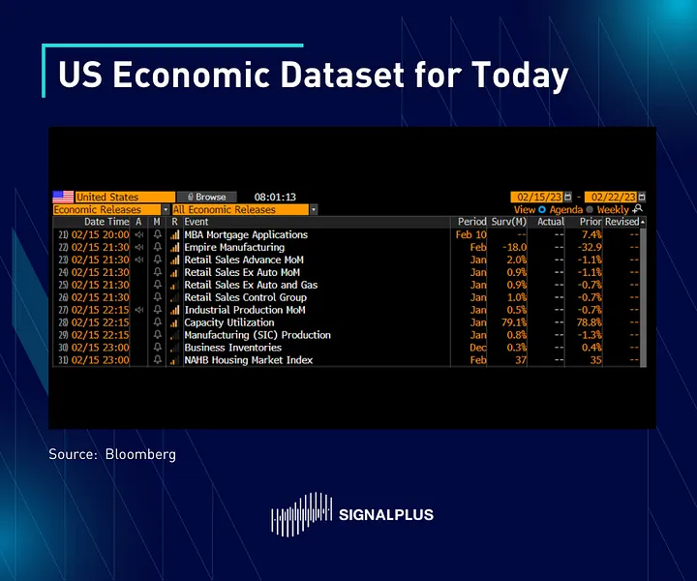The height and width of the screenshot is (581, 697).
Task: Set bell alert for NAHB Housing Market Index
Action: (158, 359)
